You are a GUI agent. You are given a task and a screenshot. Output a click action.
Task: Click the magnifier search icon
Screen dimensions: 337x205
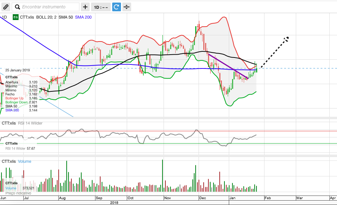pos(17,7)
